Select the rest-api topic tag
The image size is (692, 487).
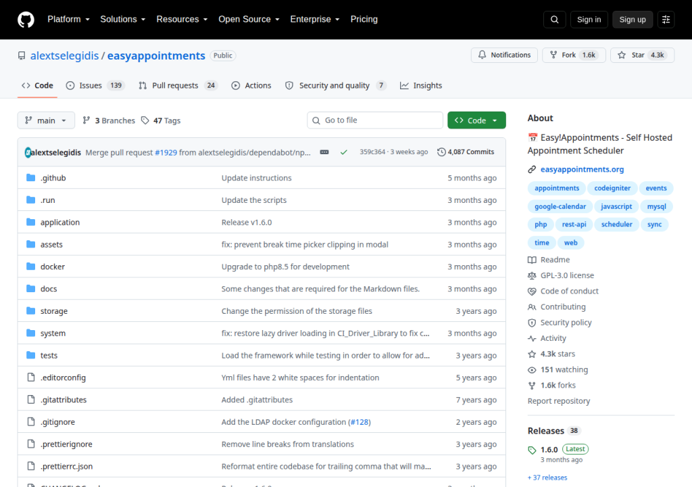[x=574, y=225]
